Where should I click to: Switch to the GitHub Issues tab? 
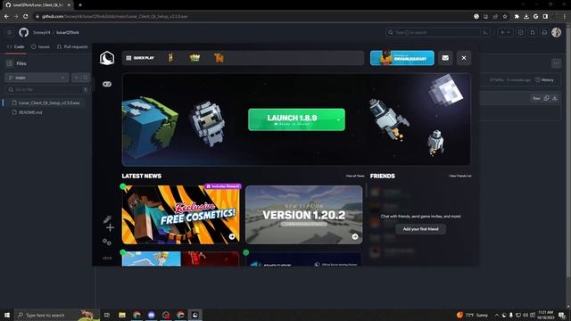point(40,46)
